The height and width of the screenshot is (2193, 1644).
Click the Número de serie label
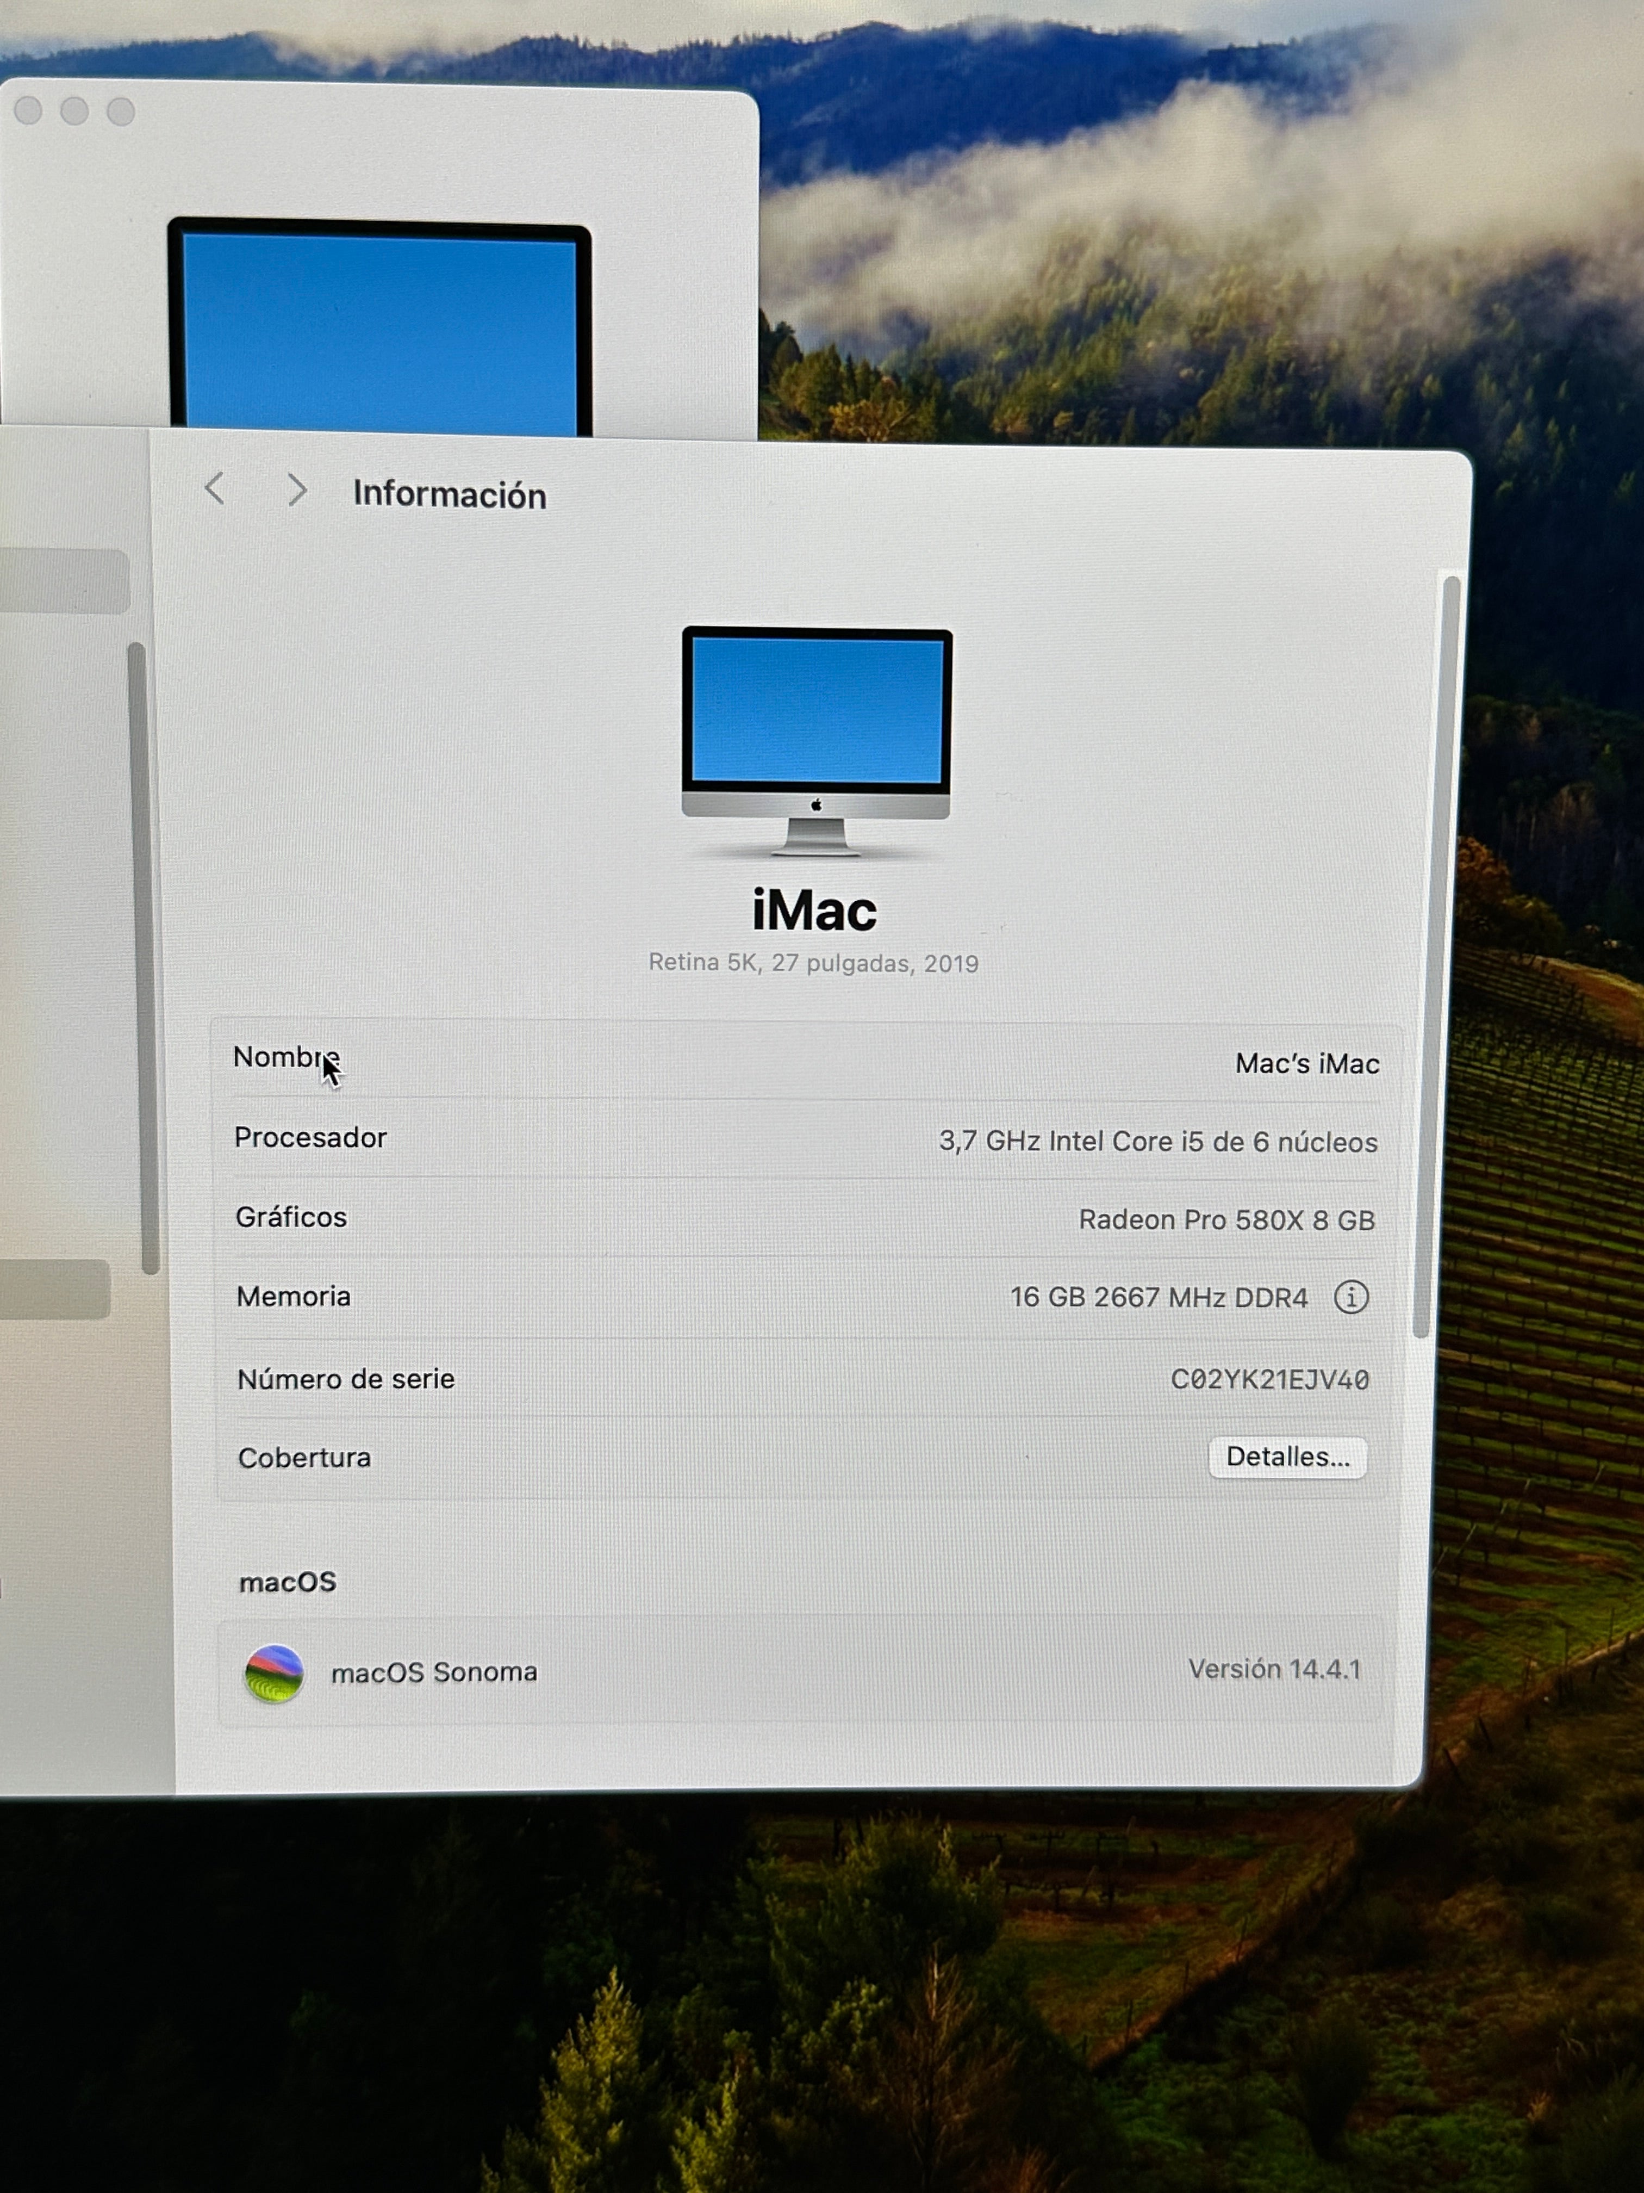pos(346,1379)
